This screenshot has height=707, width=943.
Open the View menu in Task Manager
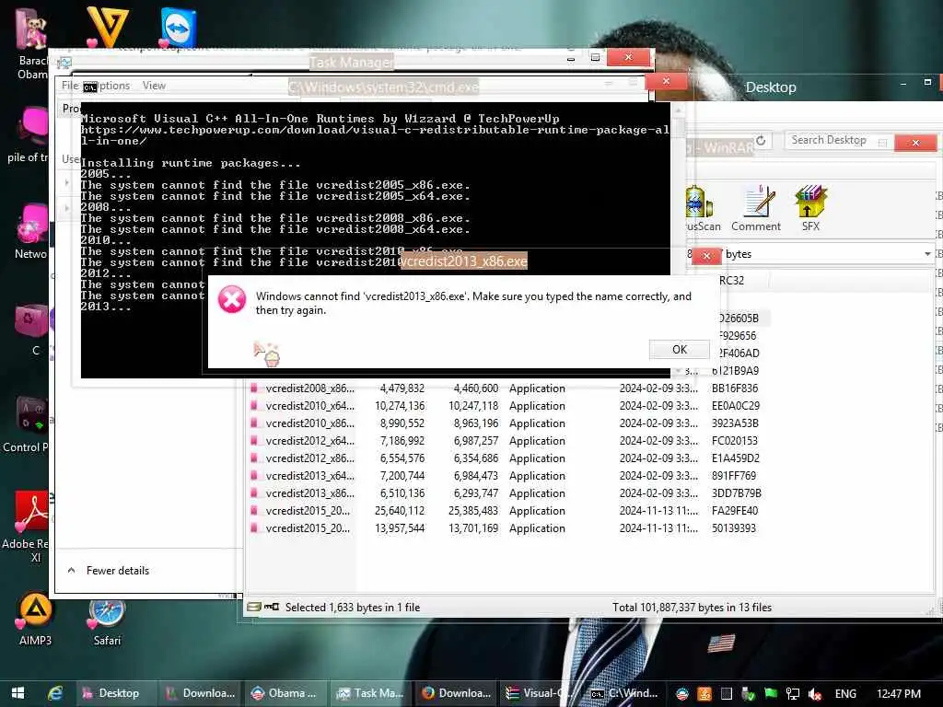(x=154, y=86)
